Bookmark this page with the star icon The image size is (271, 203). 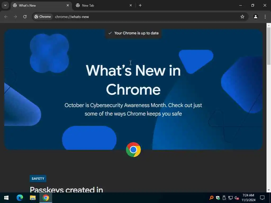click(x=242, y=17)
